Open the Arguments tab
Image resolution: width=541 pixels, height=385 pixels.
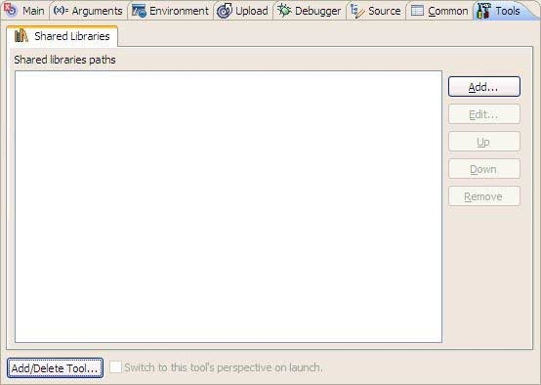click(x=88, y=11)
